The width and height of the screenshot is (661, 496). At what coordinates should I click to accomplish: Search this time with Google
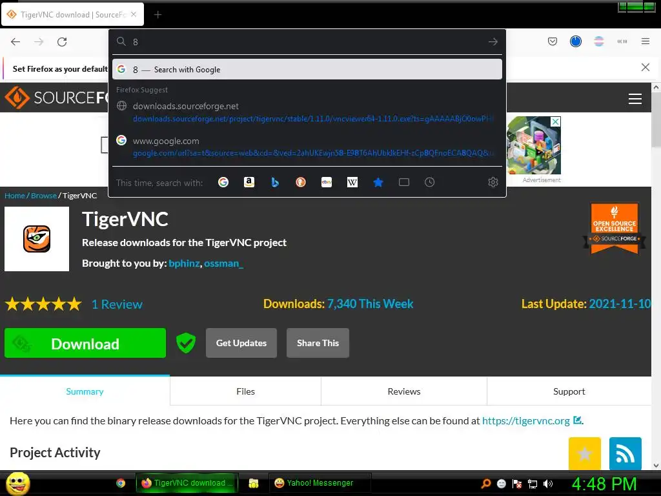223,182
